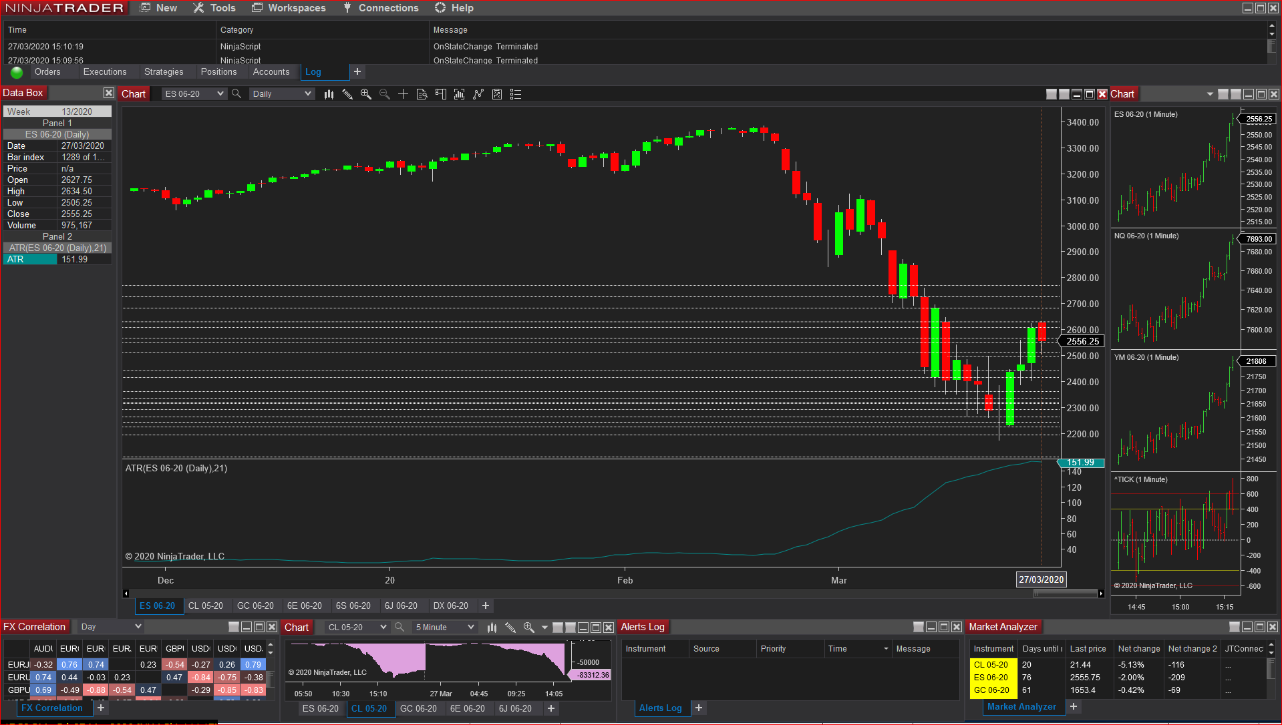Open the Help menu
This screenshot has height=725, width=1282.
point(454,8)
